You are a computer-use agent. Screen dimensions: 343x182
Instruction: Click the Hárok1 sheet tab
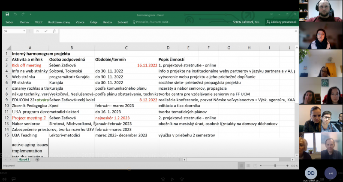(23, 160)
